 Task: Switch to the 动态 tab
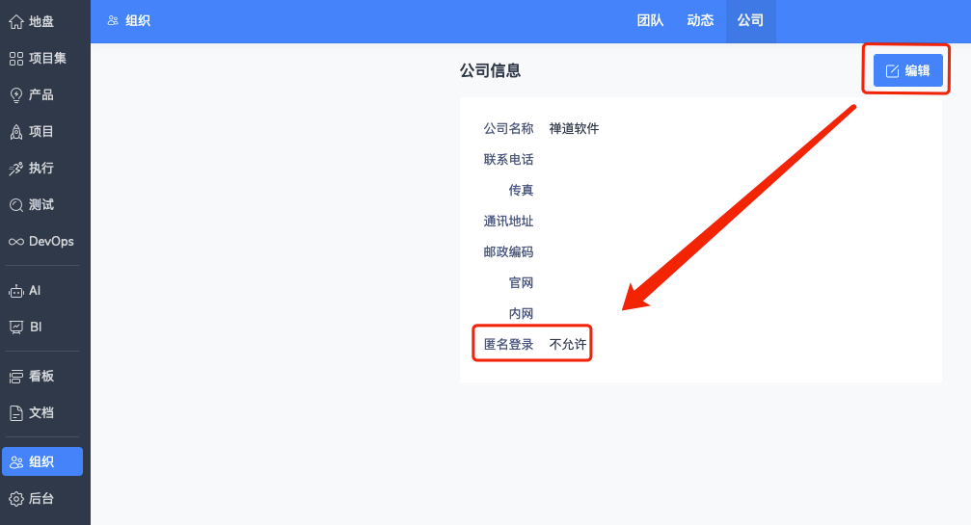(x=700, y=20)
